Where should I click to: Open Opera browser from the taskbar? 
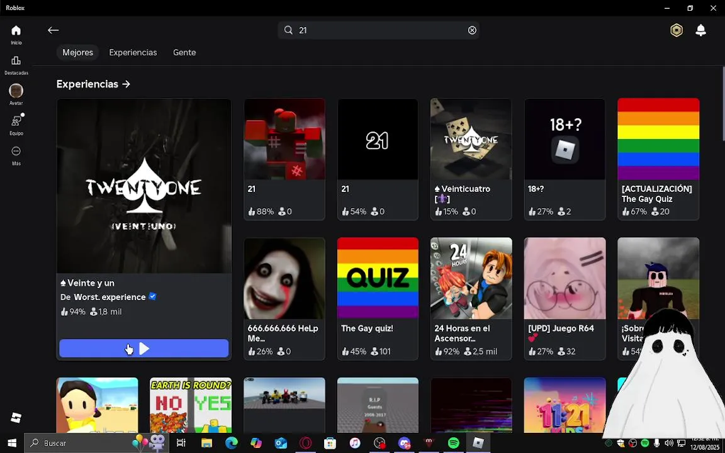[305, 443]
